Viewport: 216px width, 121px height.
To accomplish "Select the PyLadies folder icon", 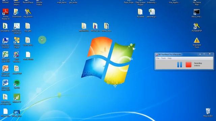I will point(140,12).
